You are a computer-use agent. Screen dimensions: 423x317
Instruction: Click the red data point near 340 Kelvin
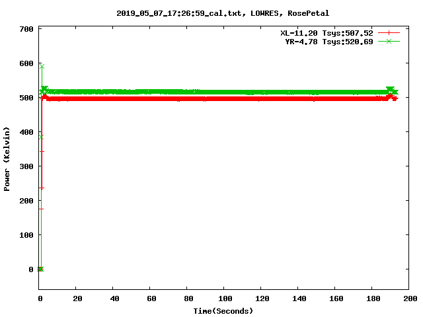[42, 151]
